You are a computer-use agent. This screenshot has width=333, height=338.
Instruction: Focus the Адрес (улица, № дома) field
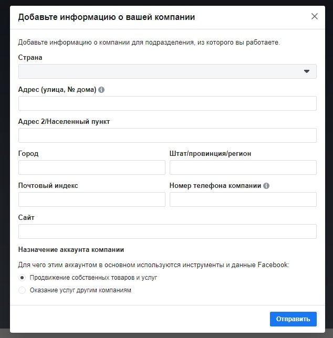click(x=168, y=103)
